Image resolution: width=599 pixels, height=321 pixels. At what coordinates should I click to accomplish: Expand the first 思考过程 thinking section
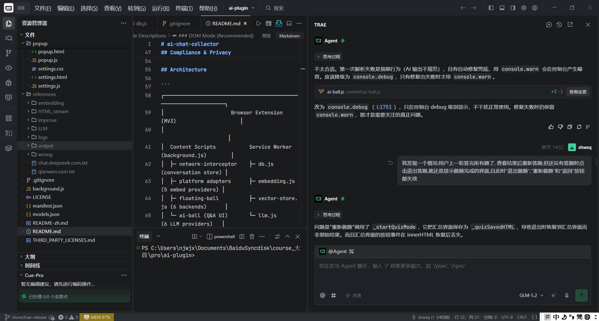coord(329,57)
